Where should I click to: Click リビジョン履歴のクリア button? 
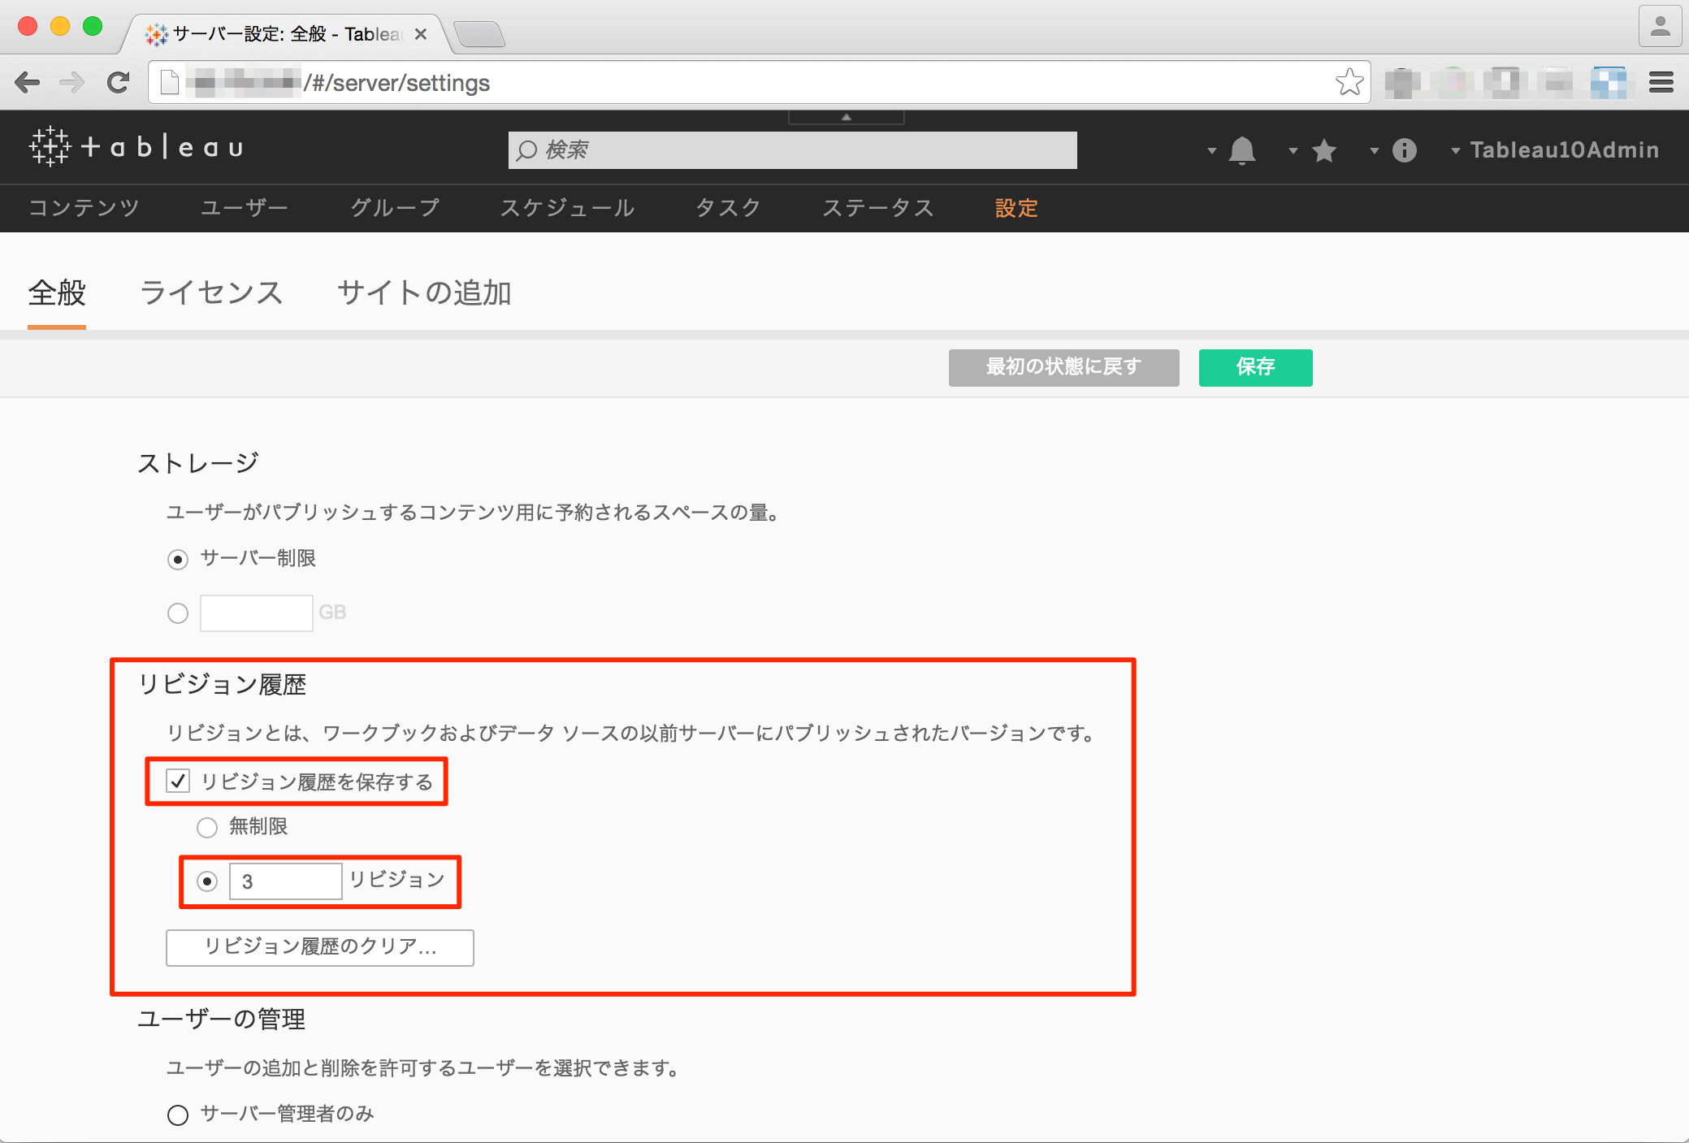pyautogui.click(x=319, y=947)
